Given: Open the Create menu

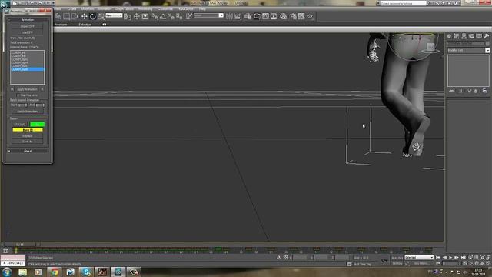Looking at the screenshot, I should (x=71, y=8).
